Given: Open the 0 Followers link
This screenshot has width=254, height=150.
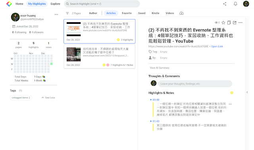Looking at the screenshot, I should pyautogui.click(x=36, y=32).
